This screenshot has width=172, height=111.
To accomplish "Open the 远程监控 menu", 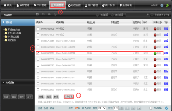I will [x=74, y=5].
